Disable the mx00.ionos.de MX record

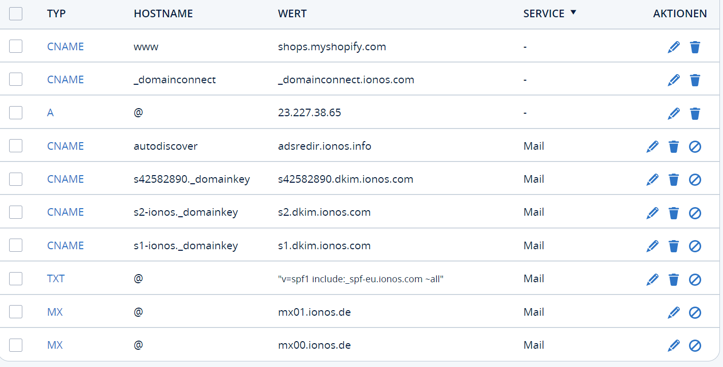tap(695, 346)
